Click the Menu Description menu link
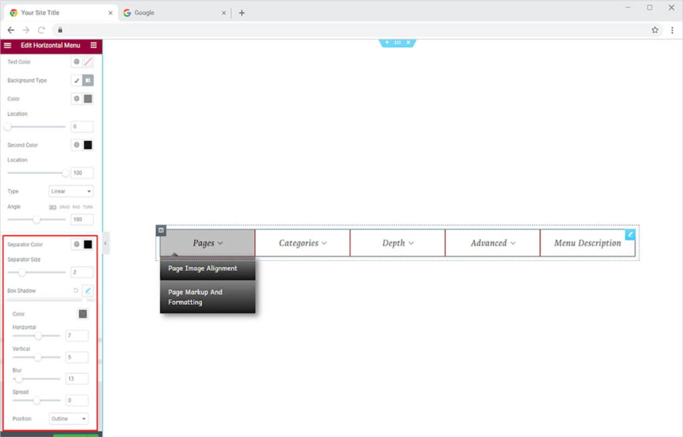The height and width of the screenshot is (437, 683). coord(587,244)
